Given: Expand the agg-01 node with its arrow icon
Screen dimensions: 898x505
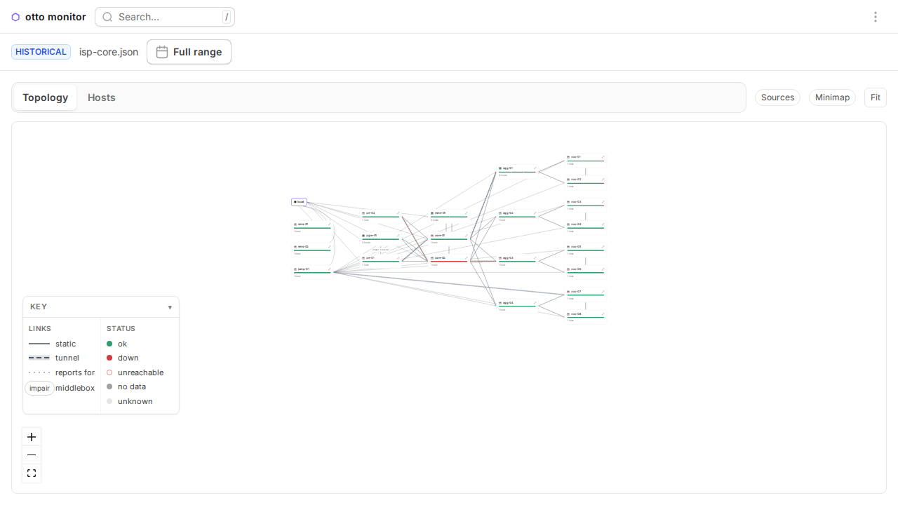Looking at the screenshot, I should click(x=535, y=168).
